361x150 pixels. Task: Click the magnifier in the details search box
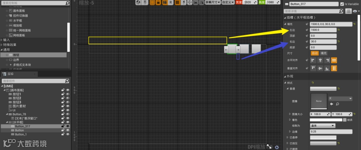tap(341, 11)
